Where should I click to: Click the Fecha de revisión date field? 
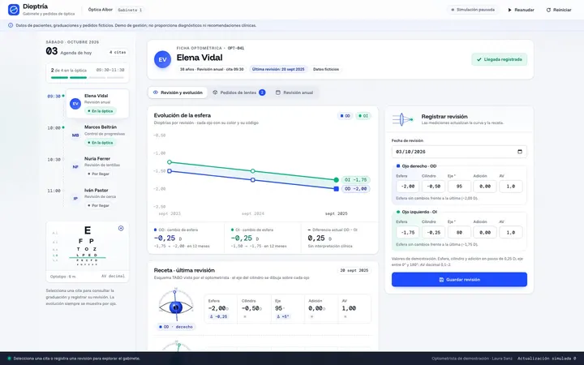click(x=459, y=152)
